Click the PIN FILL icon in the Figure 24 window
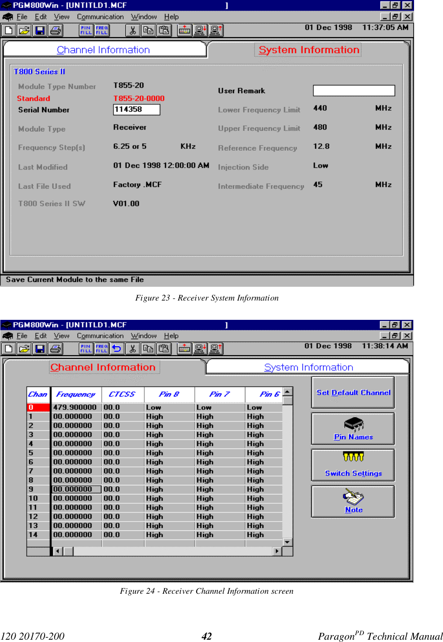The width and height of the screenshot is (443, 642). 86,349
